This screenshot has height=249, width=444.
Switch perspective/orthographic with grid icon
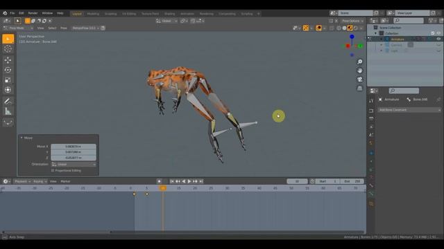359,89
